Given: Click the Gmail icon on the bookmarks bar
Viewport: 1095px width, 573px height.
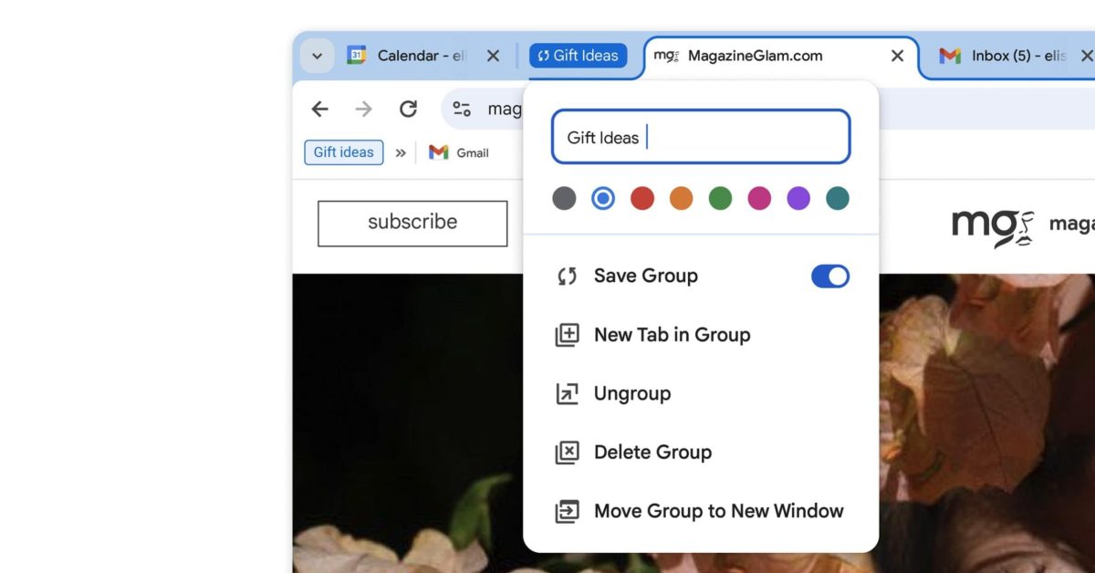Looking at the screenshot, I should [439, 151].
